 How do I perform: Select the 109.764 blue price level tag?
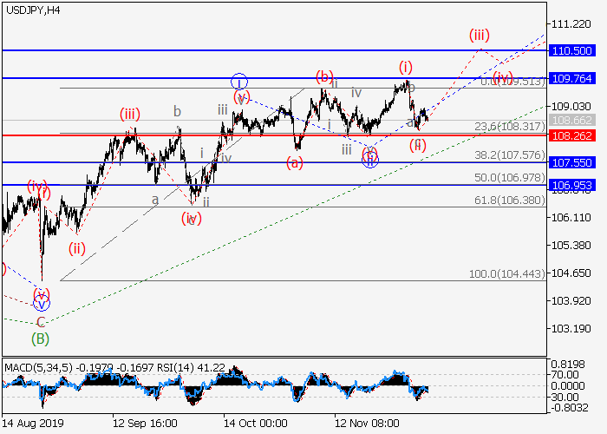(571, 78)
